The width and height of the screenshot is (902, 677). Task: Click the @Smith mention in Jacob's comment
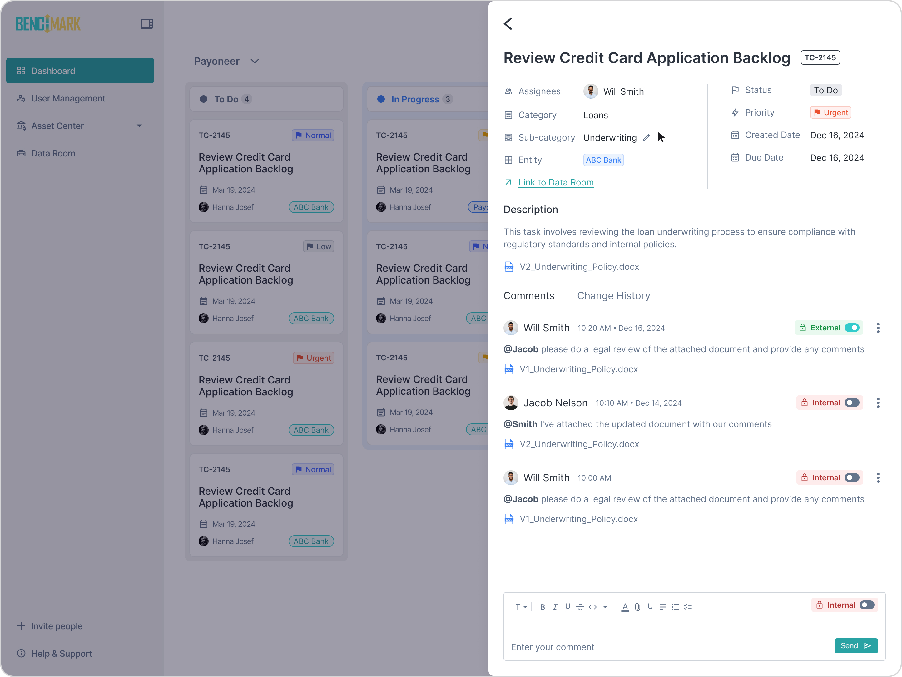(520, 425)
